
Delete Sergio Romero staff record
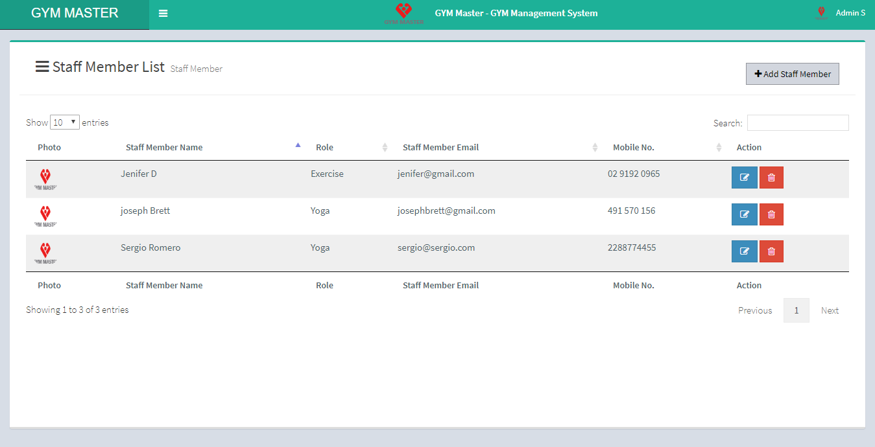click(771, 251)
